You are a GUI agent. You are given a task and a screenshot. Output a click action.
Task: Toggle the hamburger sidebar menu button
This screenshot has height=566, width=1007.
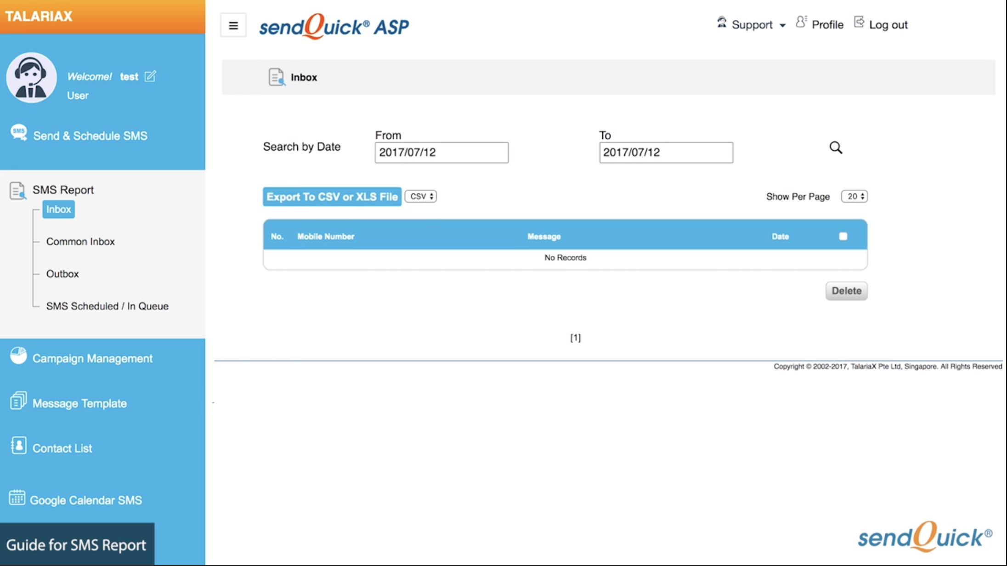tap(233, 25)
